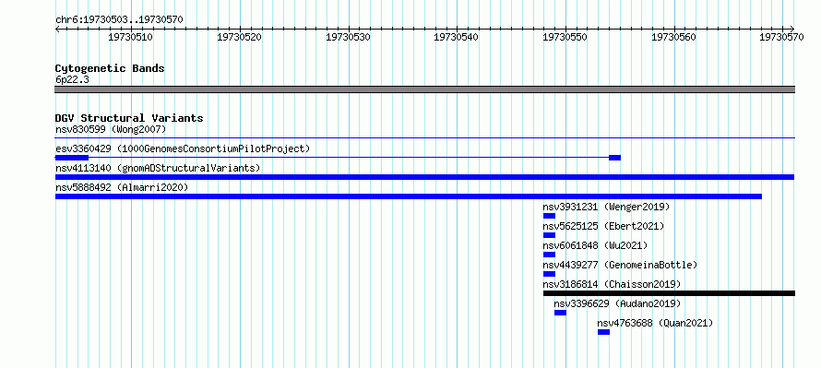
Task: Click ruler position 19730530
Action: coord(348,37)
